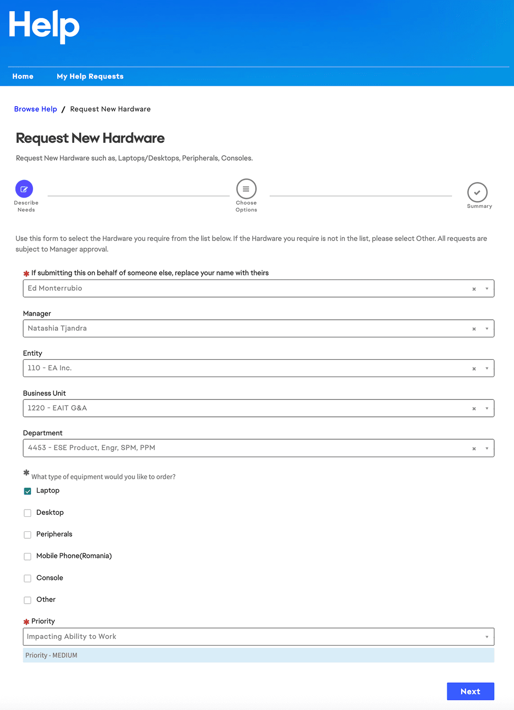The width and height of the screenshot is (514, 710).
Task: Switch to My Help Requests
Action: tap(90, 76)
